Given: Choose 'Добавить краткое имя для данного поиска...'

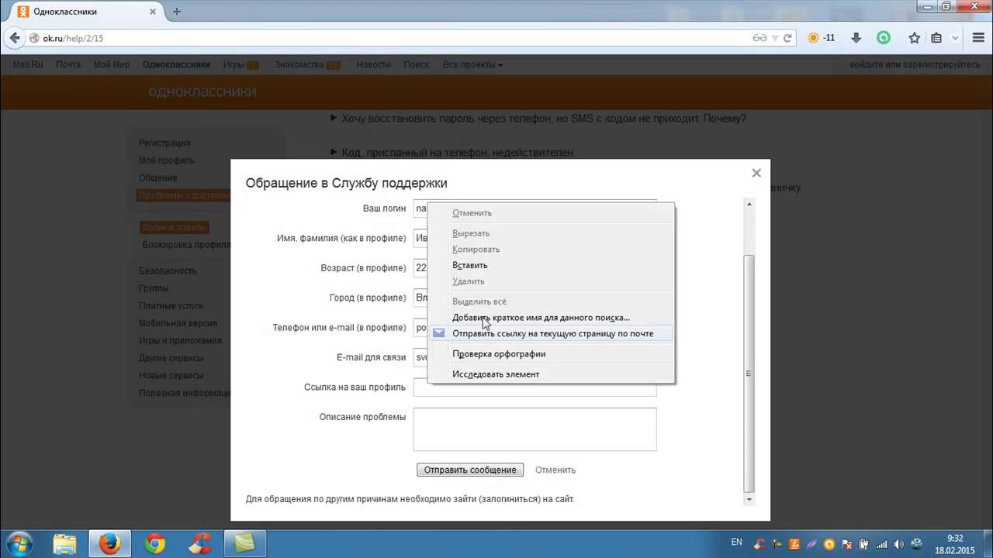Looking at the screenshot, I should 541,317.
